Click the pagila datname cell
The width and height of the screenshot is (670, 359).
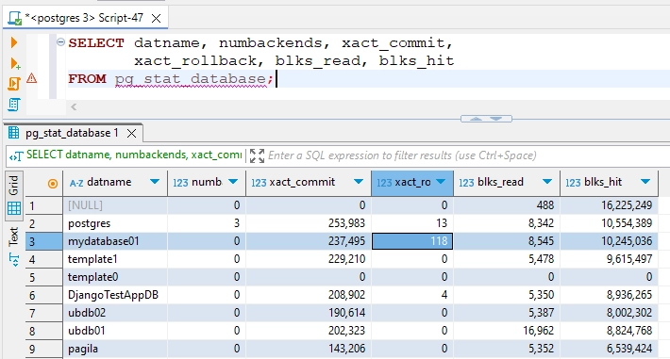pos(115,349)
